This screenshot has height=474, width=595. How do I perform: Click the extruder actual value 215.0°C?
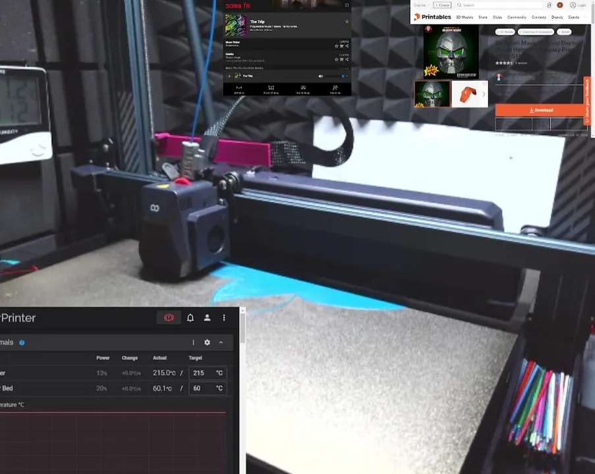164,373
